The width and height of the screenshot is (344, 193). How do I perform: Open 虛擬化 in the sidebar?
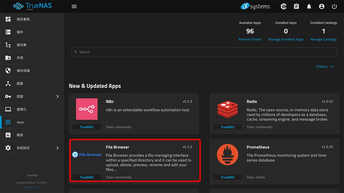pos(21,109)
